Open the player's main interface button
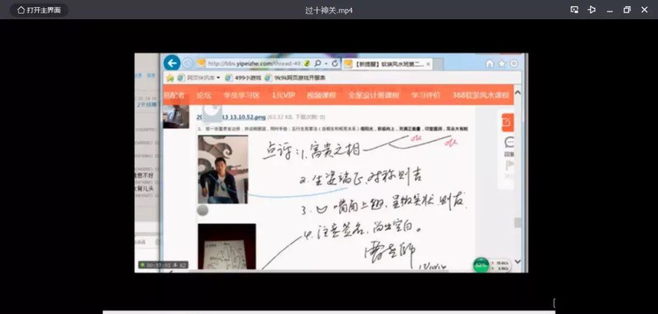The image size is (658, 314). pyautogui.click(x=39, y=10)
